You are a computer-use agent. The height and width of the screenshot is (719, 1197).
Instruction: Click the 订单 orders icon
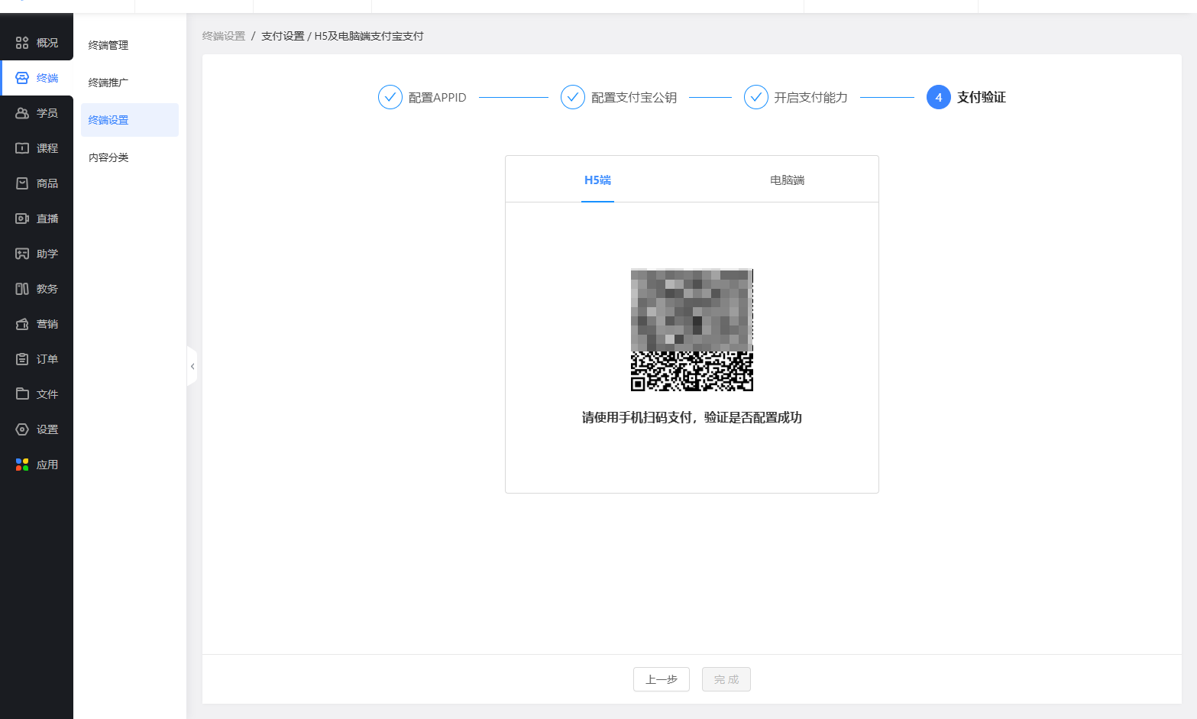coord(22,359)
